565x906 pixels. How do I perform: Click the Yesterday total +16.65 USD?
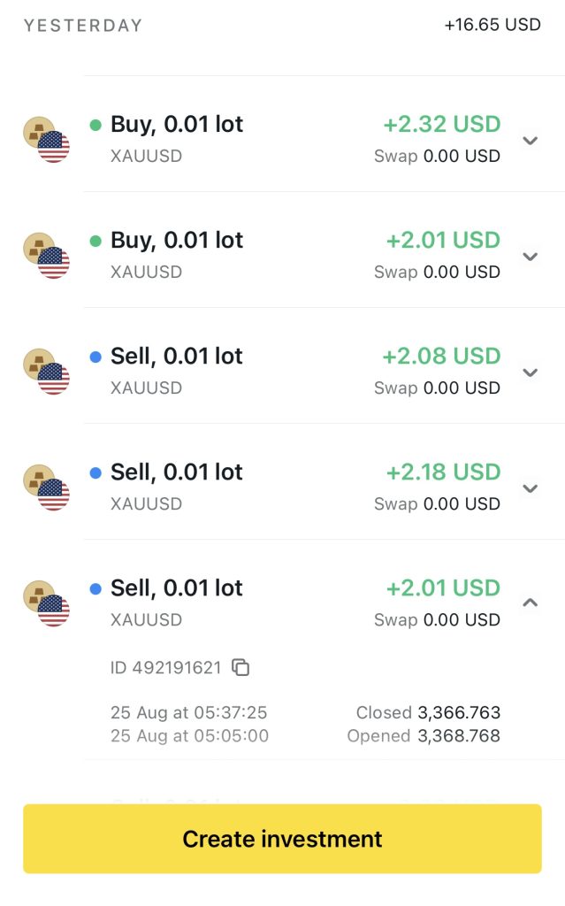click(x=492, y=25)
